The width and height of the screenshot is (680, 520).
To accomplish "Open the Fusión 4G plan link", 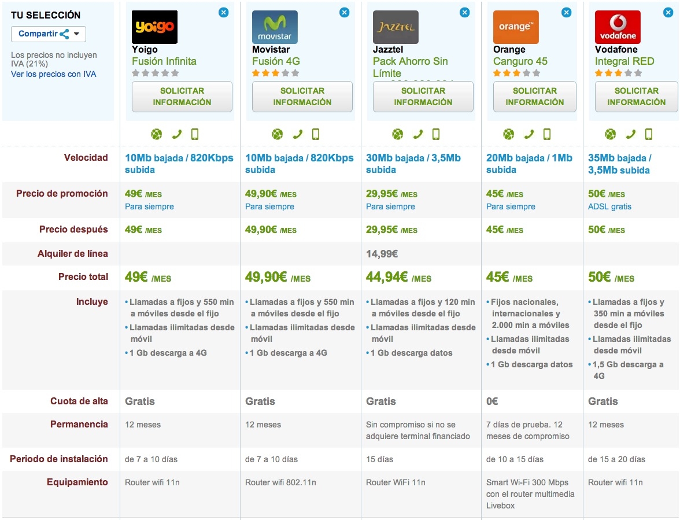I will point(276,61).
